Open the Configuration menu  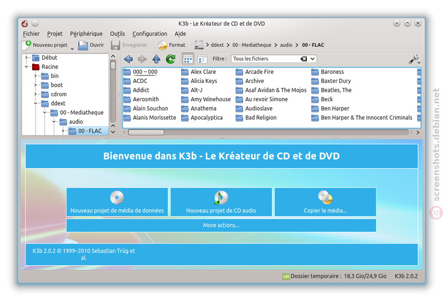tap(150, 34)
